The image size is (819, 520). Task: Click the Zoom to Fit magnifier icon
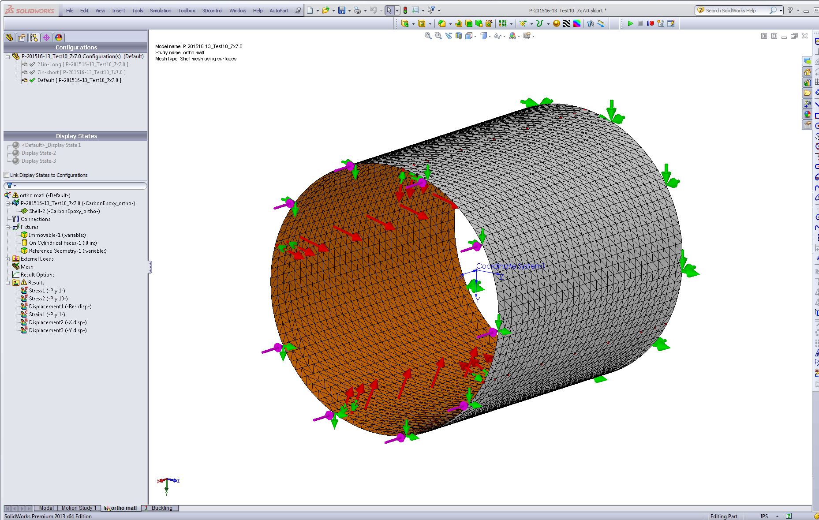coord(428,36)
